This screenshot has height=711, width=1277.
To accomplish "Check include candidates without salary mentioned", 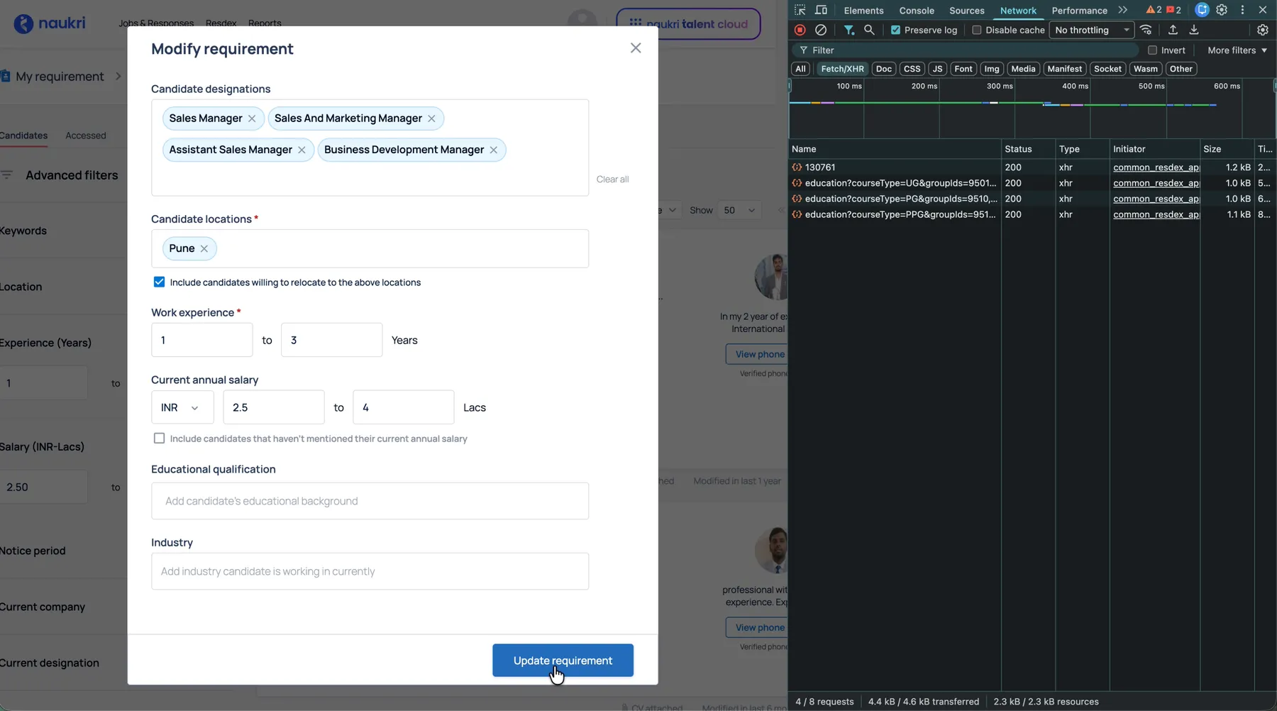I will point(159,439).
